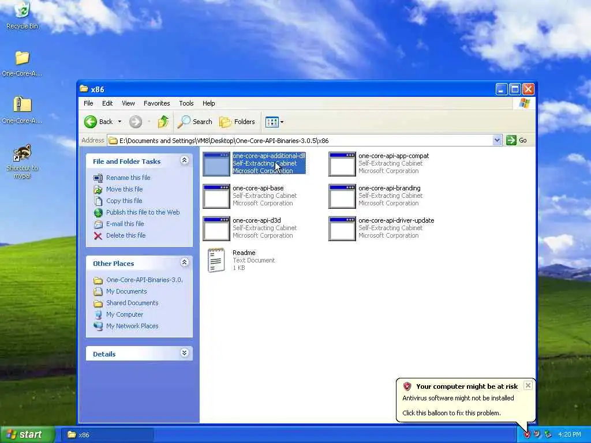Click the My Network Places icon
Viewport: 591px width, 443px height.
coord(98,326)
